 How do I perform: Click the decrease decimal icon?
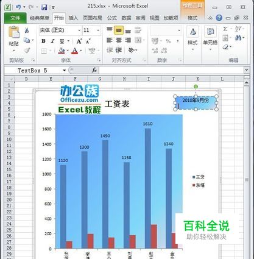164,51
